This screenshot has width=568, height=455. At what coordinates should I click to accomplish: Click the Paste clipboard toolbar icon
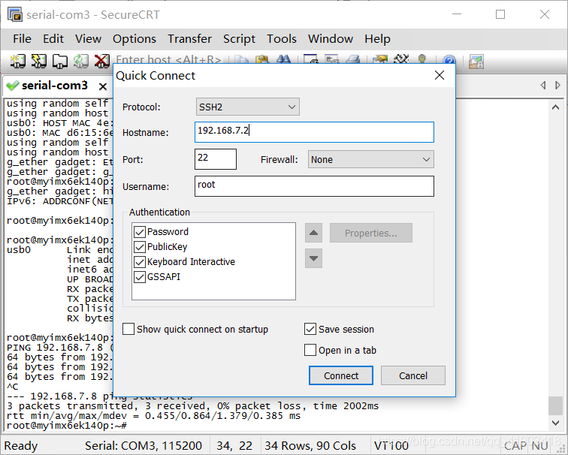[x=262, y=60]
